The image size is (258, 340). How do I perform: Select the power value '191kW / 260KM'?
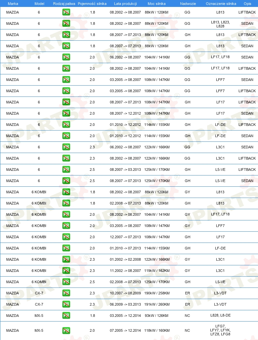click(x=157, y=304)
